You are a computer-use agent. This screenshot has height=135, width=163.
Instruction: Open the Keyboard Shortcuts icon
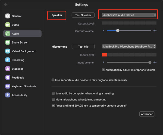click(8, 86)
